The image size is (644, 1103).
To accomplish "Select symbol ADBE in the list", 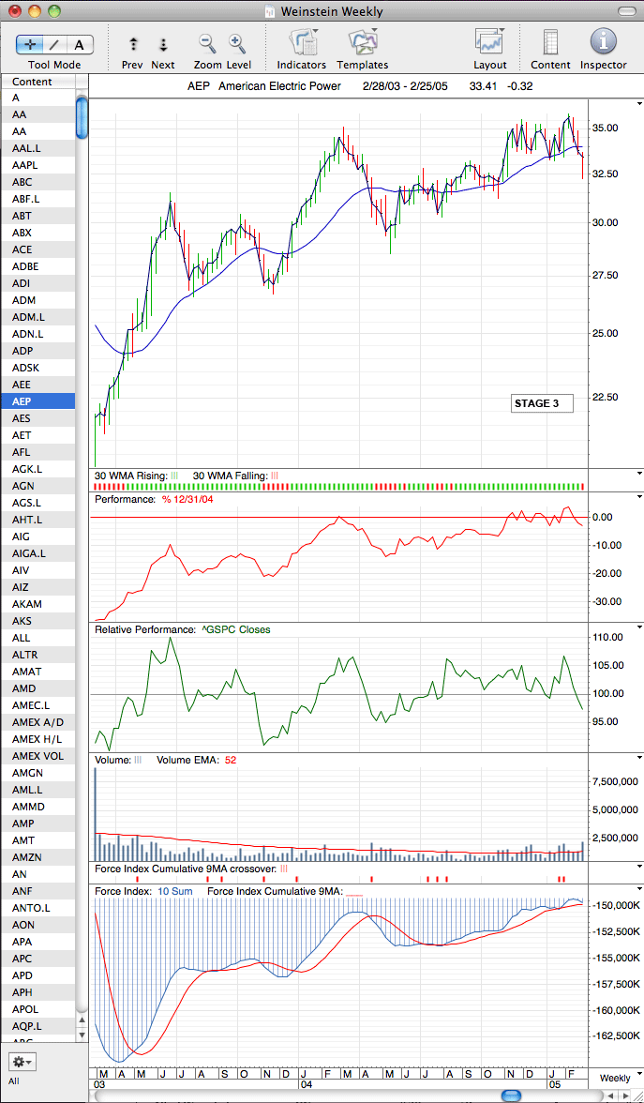I will (x=37, y=266).
